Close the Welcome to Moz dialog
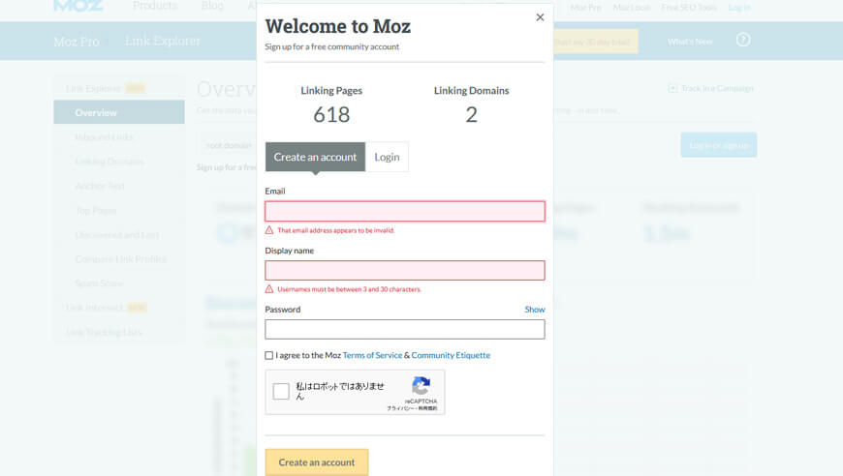This screenshot has height=476, width=843. (540, 17)
